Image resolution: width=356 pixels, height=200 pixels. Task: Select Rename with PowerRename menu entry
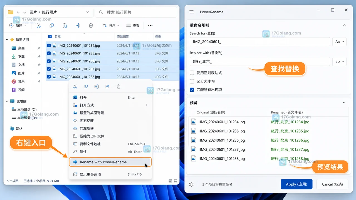[x=110, y=162]
